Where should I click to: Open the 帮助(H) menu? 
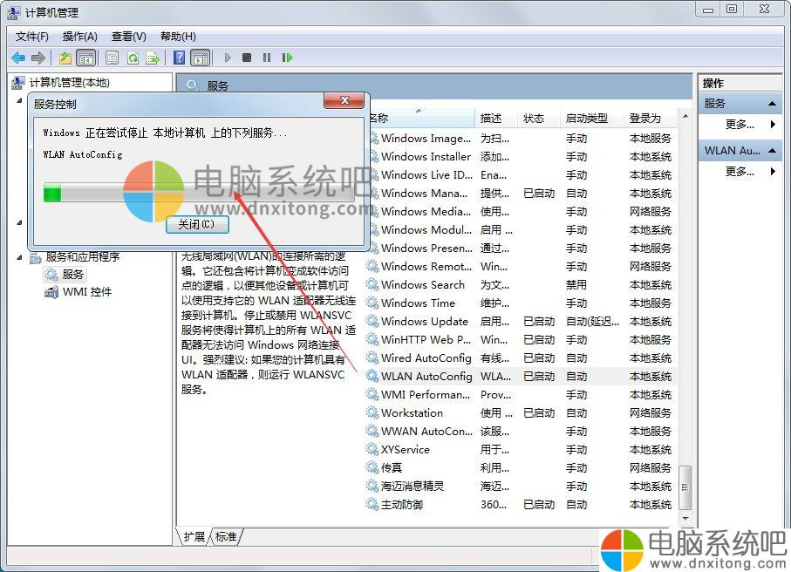(178, 37)
